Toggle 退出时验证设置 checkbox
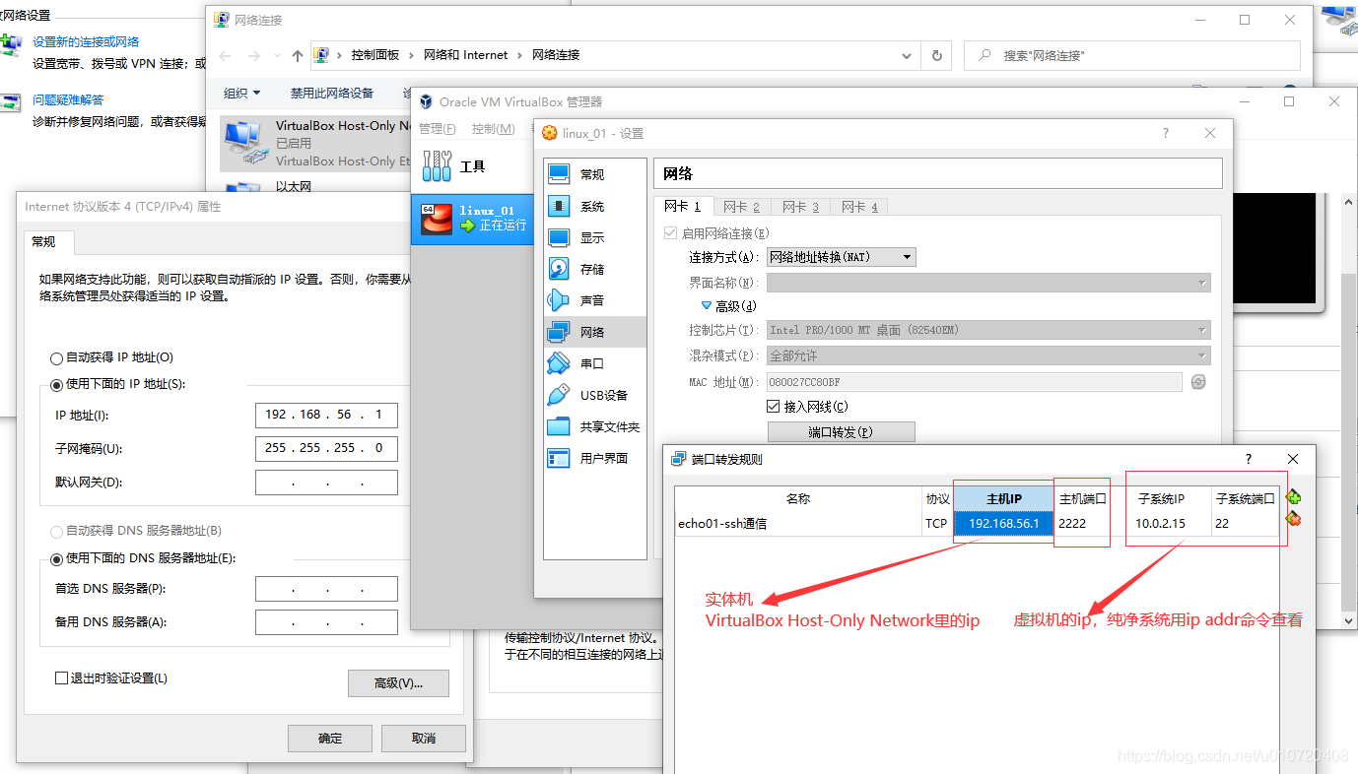Screen dimensions: 1358x774 pyautogui.click(x=62, y=678)
